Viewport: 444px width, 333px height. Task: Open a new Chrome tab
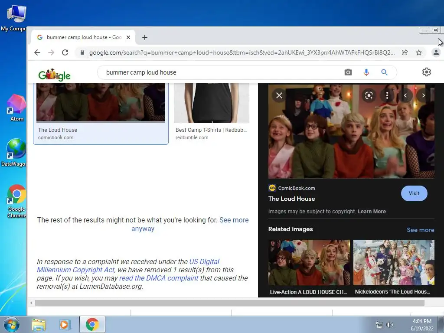[x=145, y=37]
